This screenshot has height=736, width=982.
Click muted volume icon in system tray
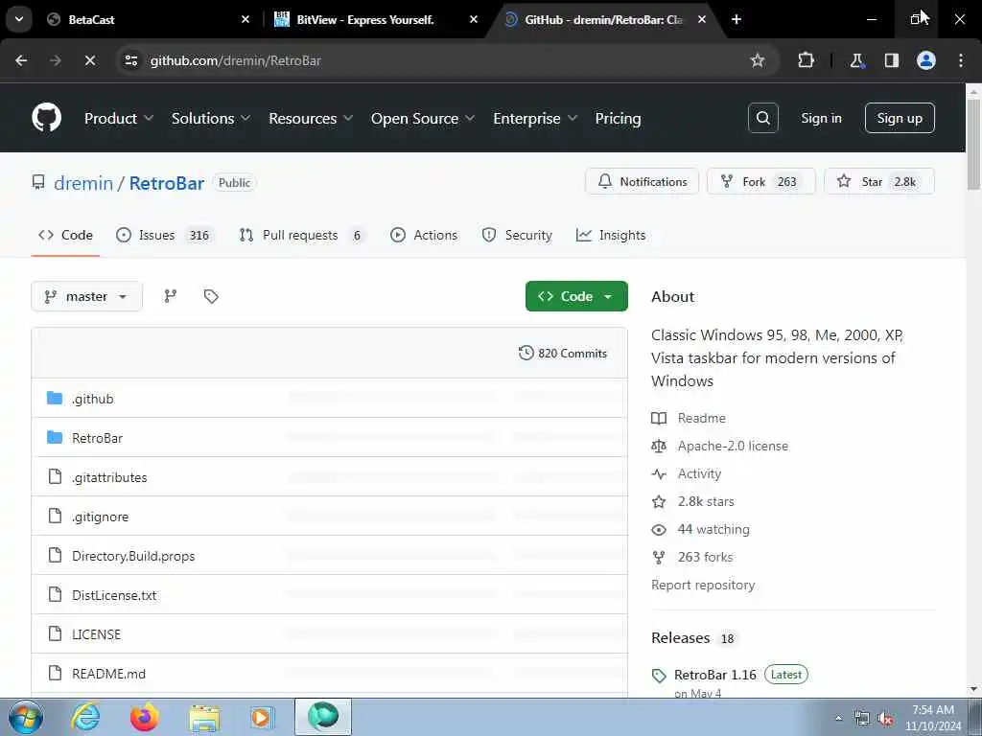[x=885, y=719]
